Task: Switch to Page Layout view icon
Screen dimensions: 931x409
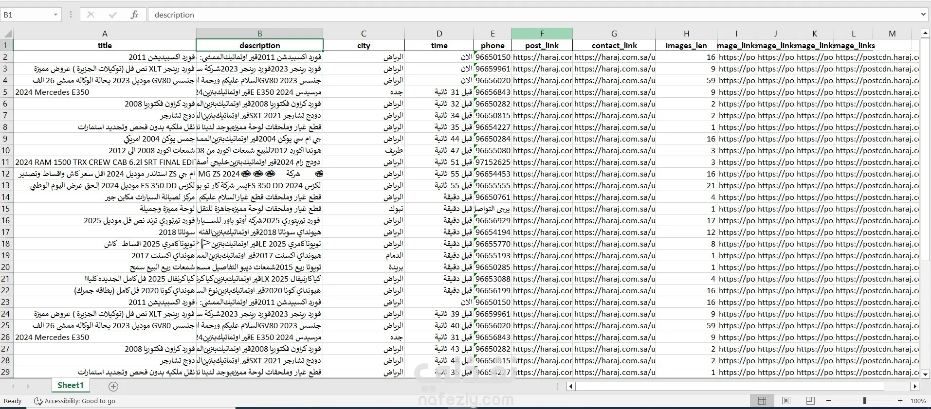Action: (786, 401)
